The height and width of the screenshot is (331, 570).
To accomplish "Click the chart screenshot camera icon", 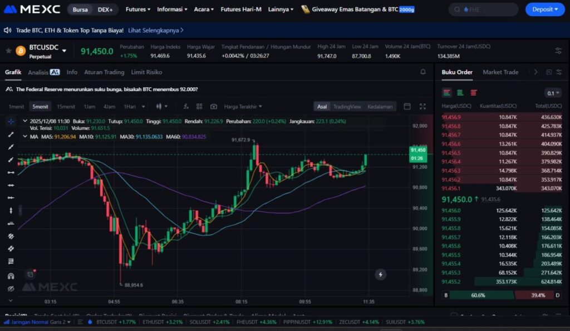I will click(x=214, y=107).
